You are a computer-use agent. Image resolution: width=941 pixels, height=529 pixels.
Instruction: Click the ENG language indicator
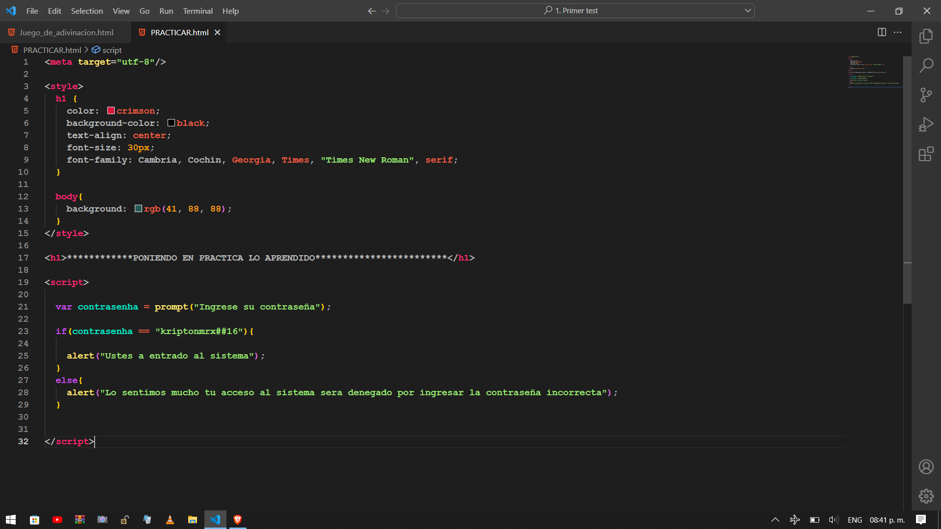855,520
